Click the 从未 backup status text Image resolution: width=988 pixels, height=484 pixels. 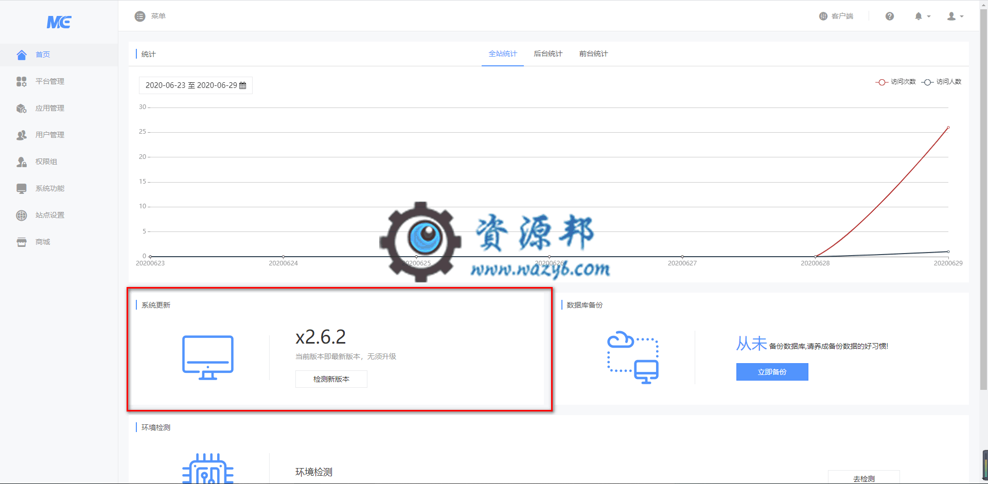click(751, 343)
